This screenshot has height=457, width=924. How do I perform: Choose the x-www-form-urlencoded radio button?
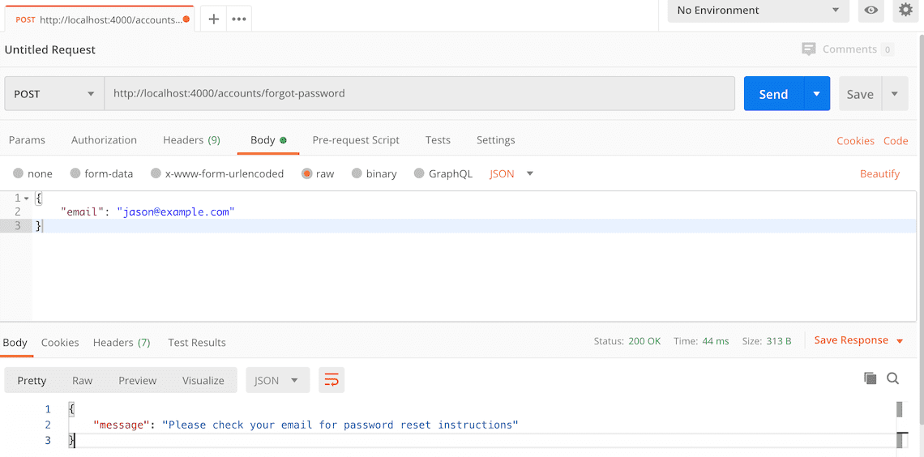(156, 173)
